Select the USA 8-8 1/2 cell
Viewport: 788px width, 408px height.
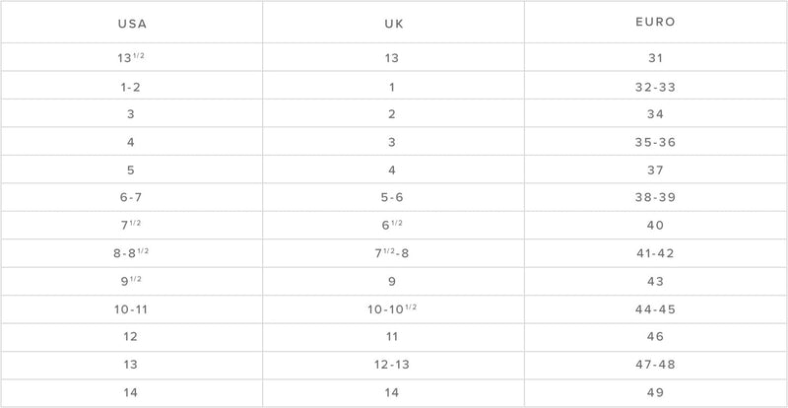(131, 252)
